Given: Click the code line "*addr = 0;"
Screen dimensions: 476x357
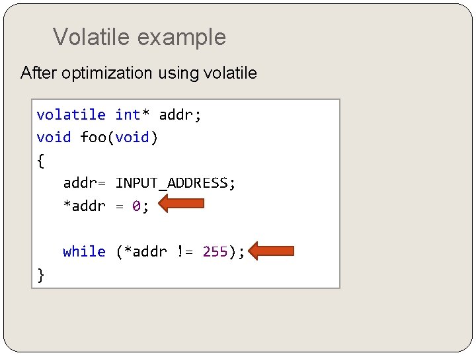Looking at the screenshot, I should (x=106, y=206).
